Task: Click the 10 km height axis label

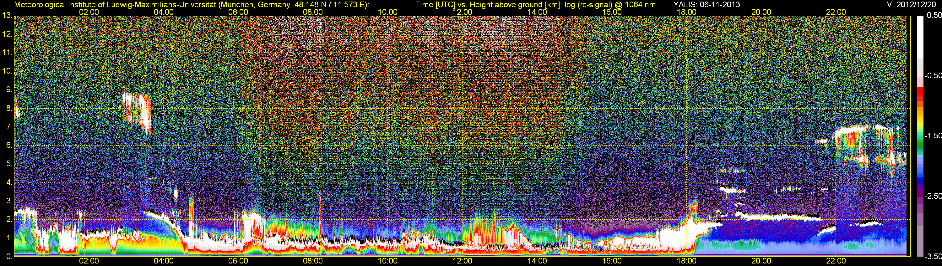Action: tap(7, 71)
